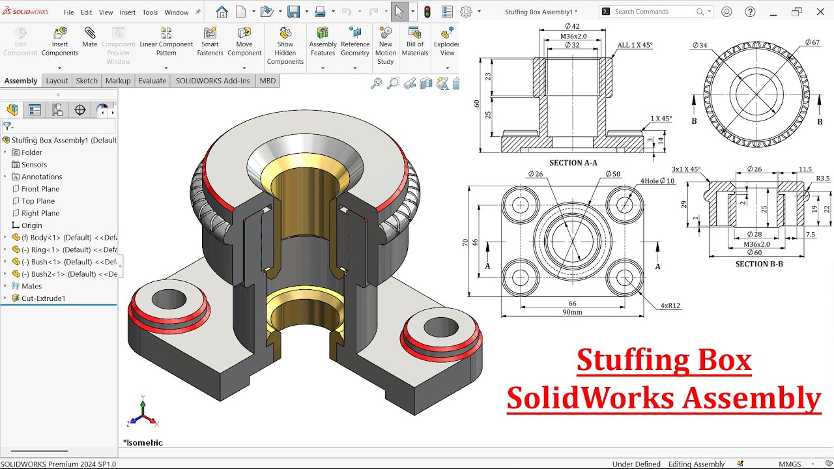Click the Exploded View icon
The height and width of the screenshot is (469, 834).
point(447,33)
